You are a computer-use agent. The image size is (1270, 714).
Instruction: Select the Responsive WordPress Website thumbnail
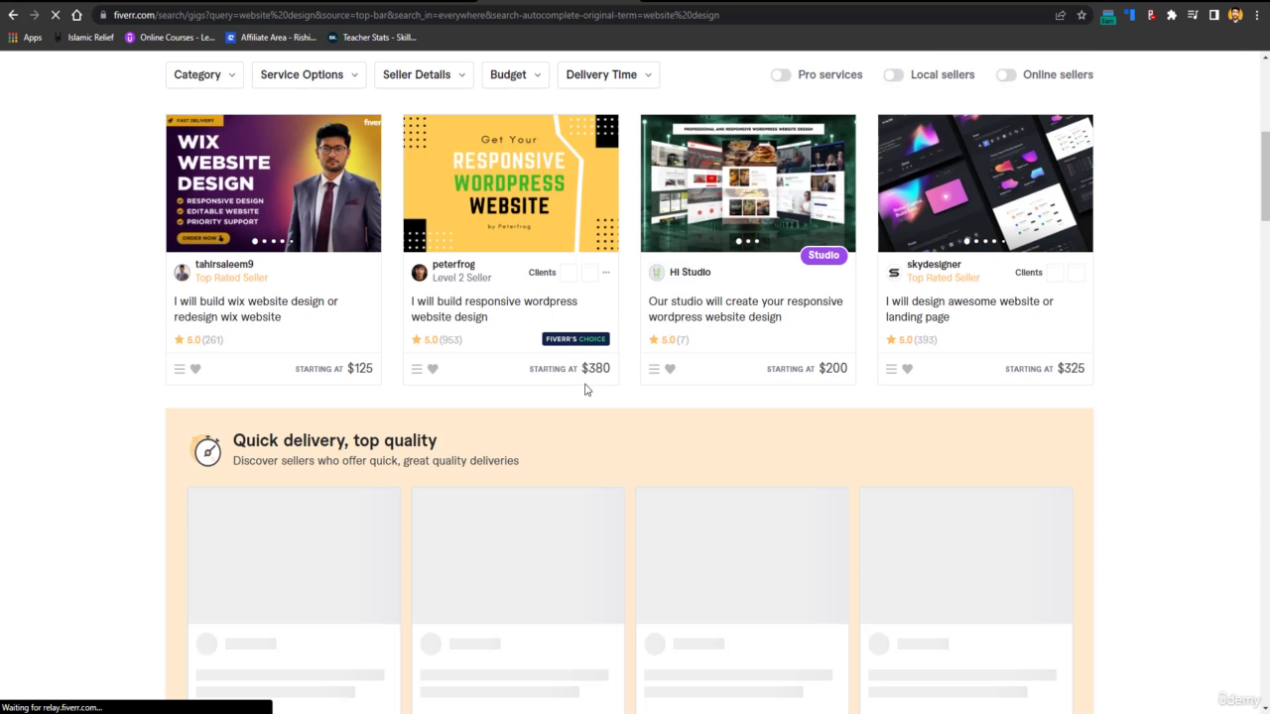pyautogui.click(x=510, y=183)
